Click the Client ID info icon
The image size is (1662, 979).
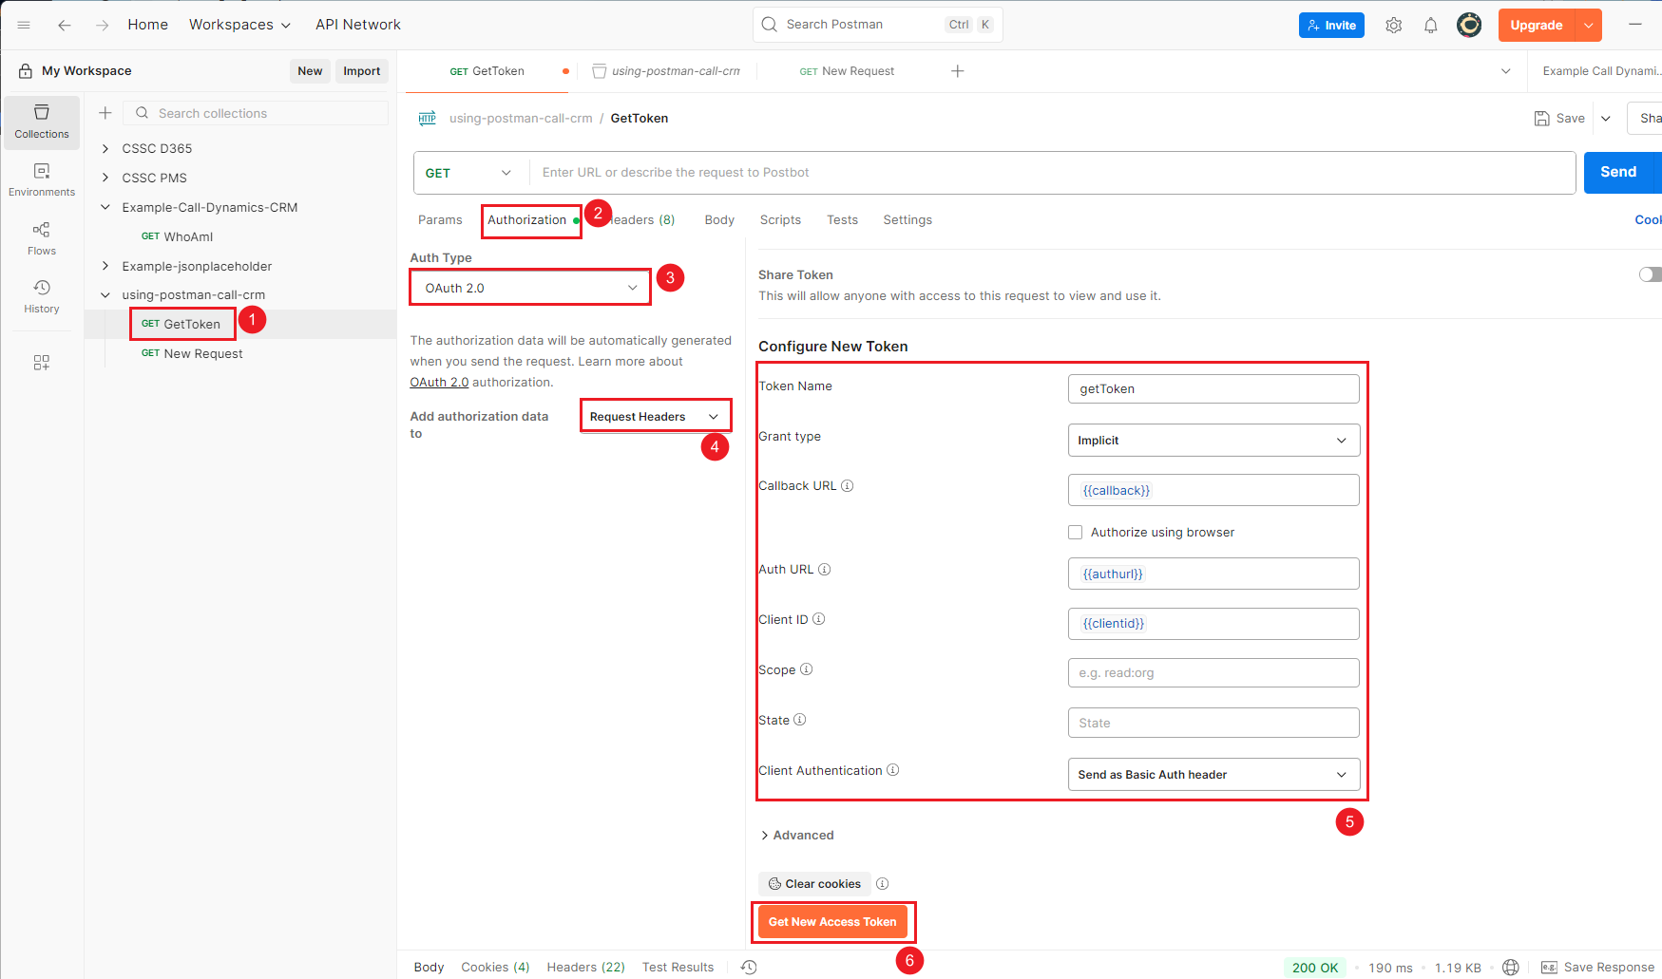coord(819,619)
